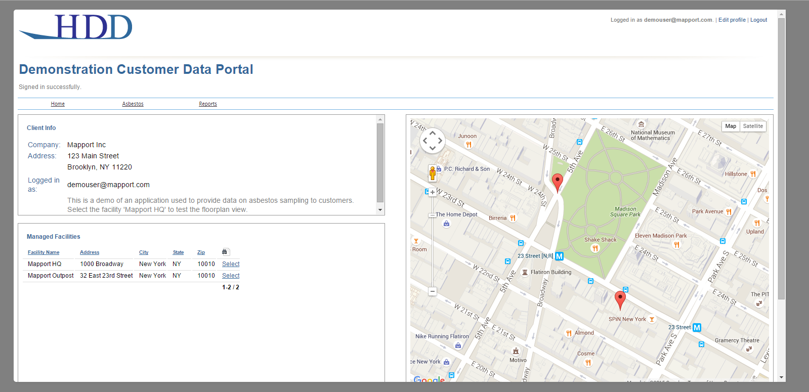Image resolution: width=809 pixels, height=392 pixels.
Task: Click the Client Info scroll down arrow
Action: 380,210
